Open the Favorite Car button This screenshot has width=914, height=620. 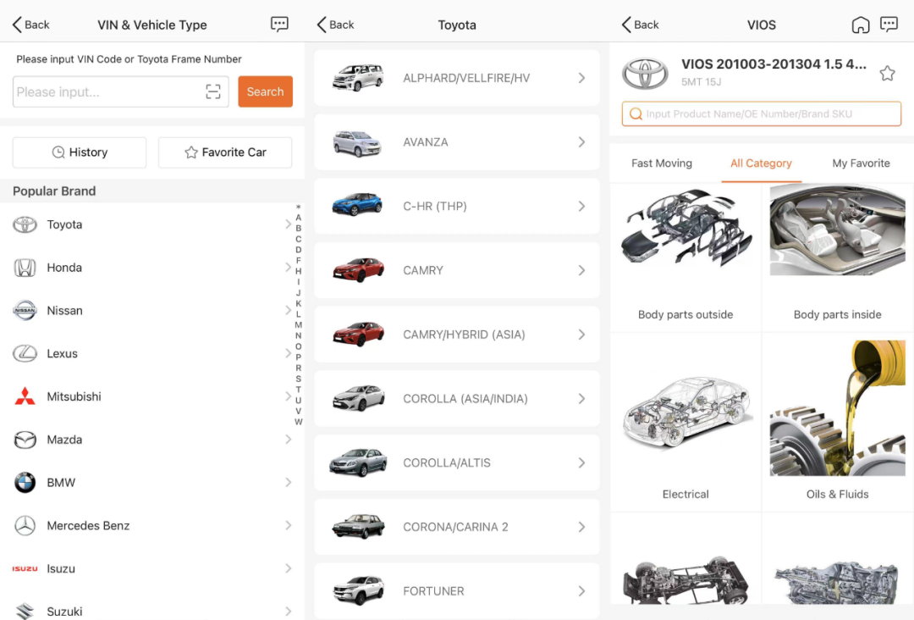pyautogui.click(x=225, y=152)
